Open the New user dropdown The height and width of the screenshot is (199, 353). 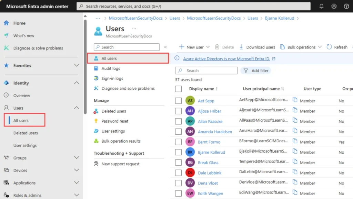[194, 47]
